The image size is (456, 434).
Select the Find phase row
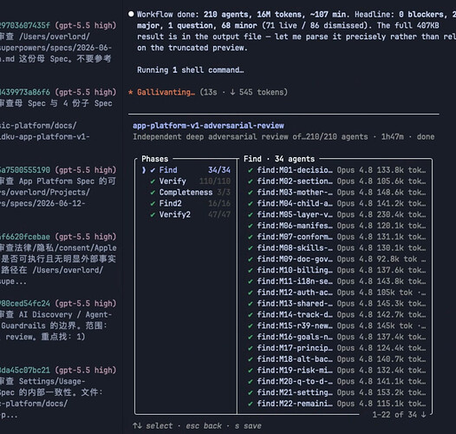(186, 170)
